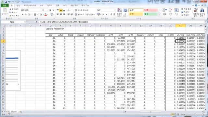The height and width of the screenshot is (117, 208).
Task: Apply the green Good cell style
Action: 150,14
